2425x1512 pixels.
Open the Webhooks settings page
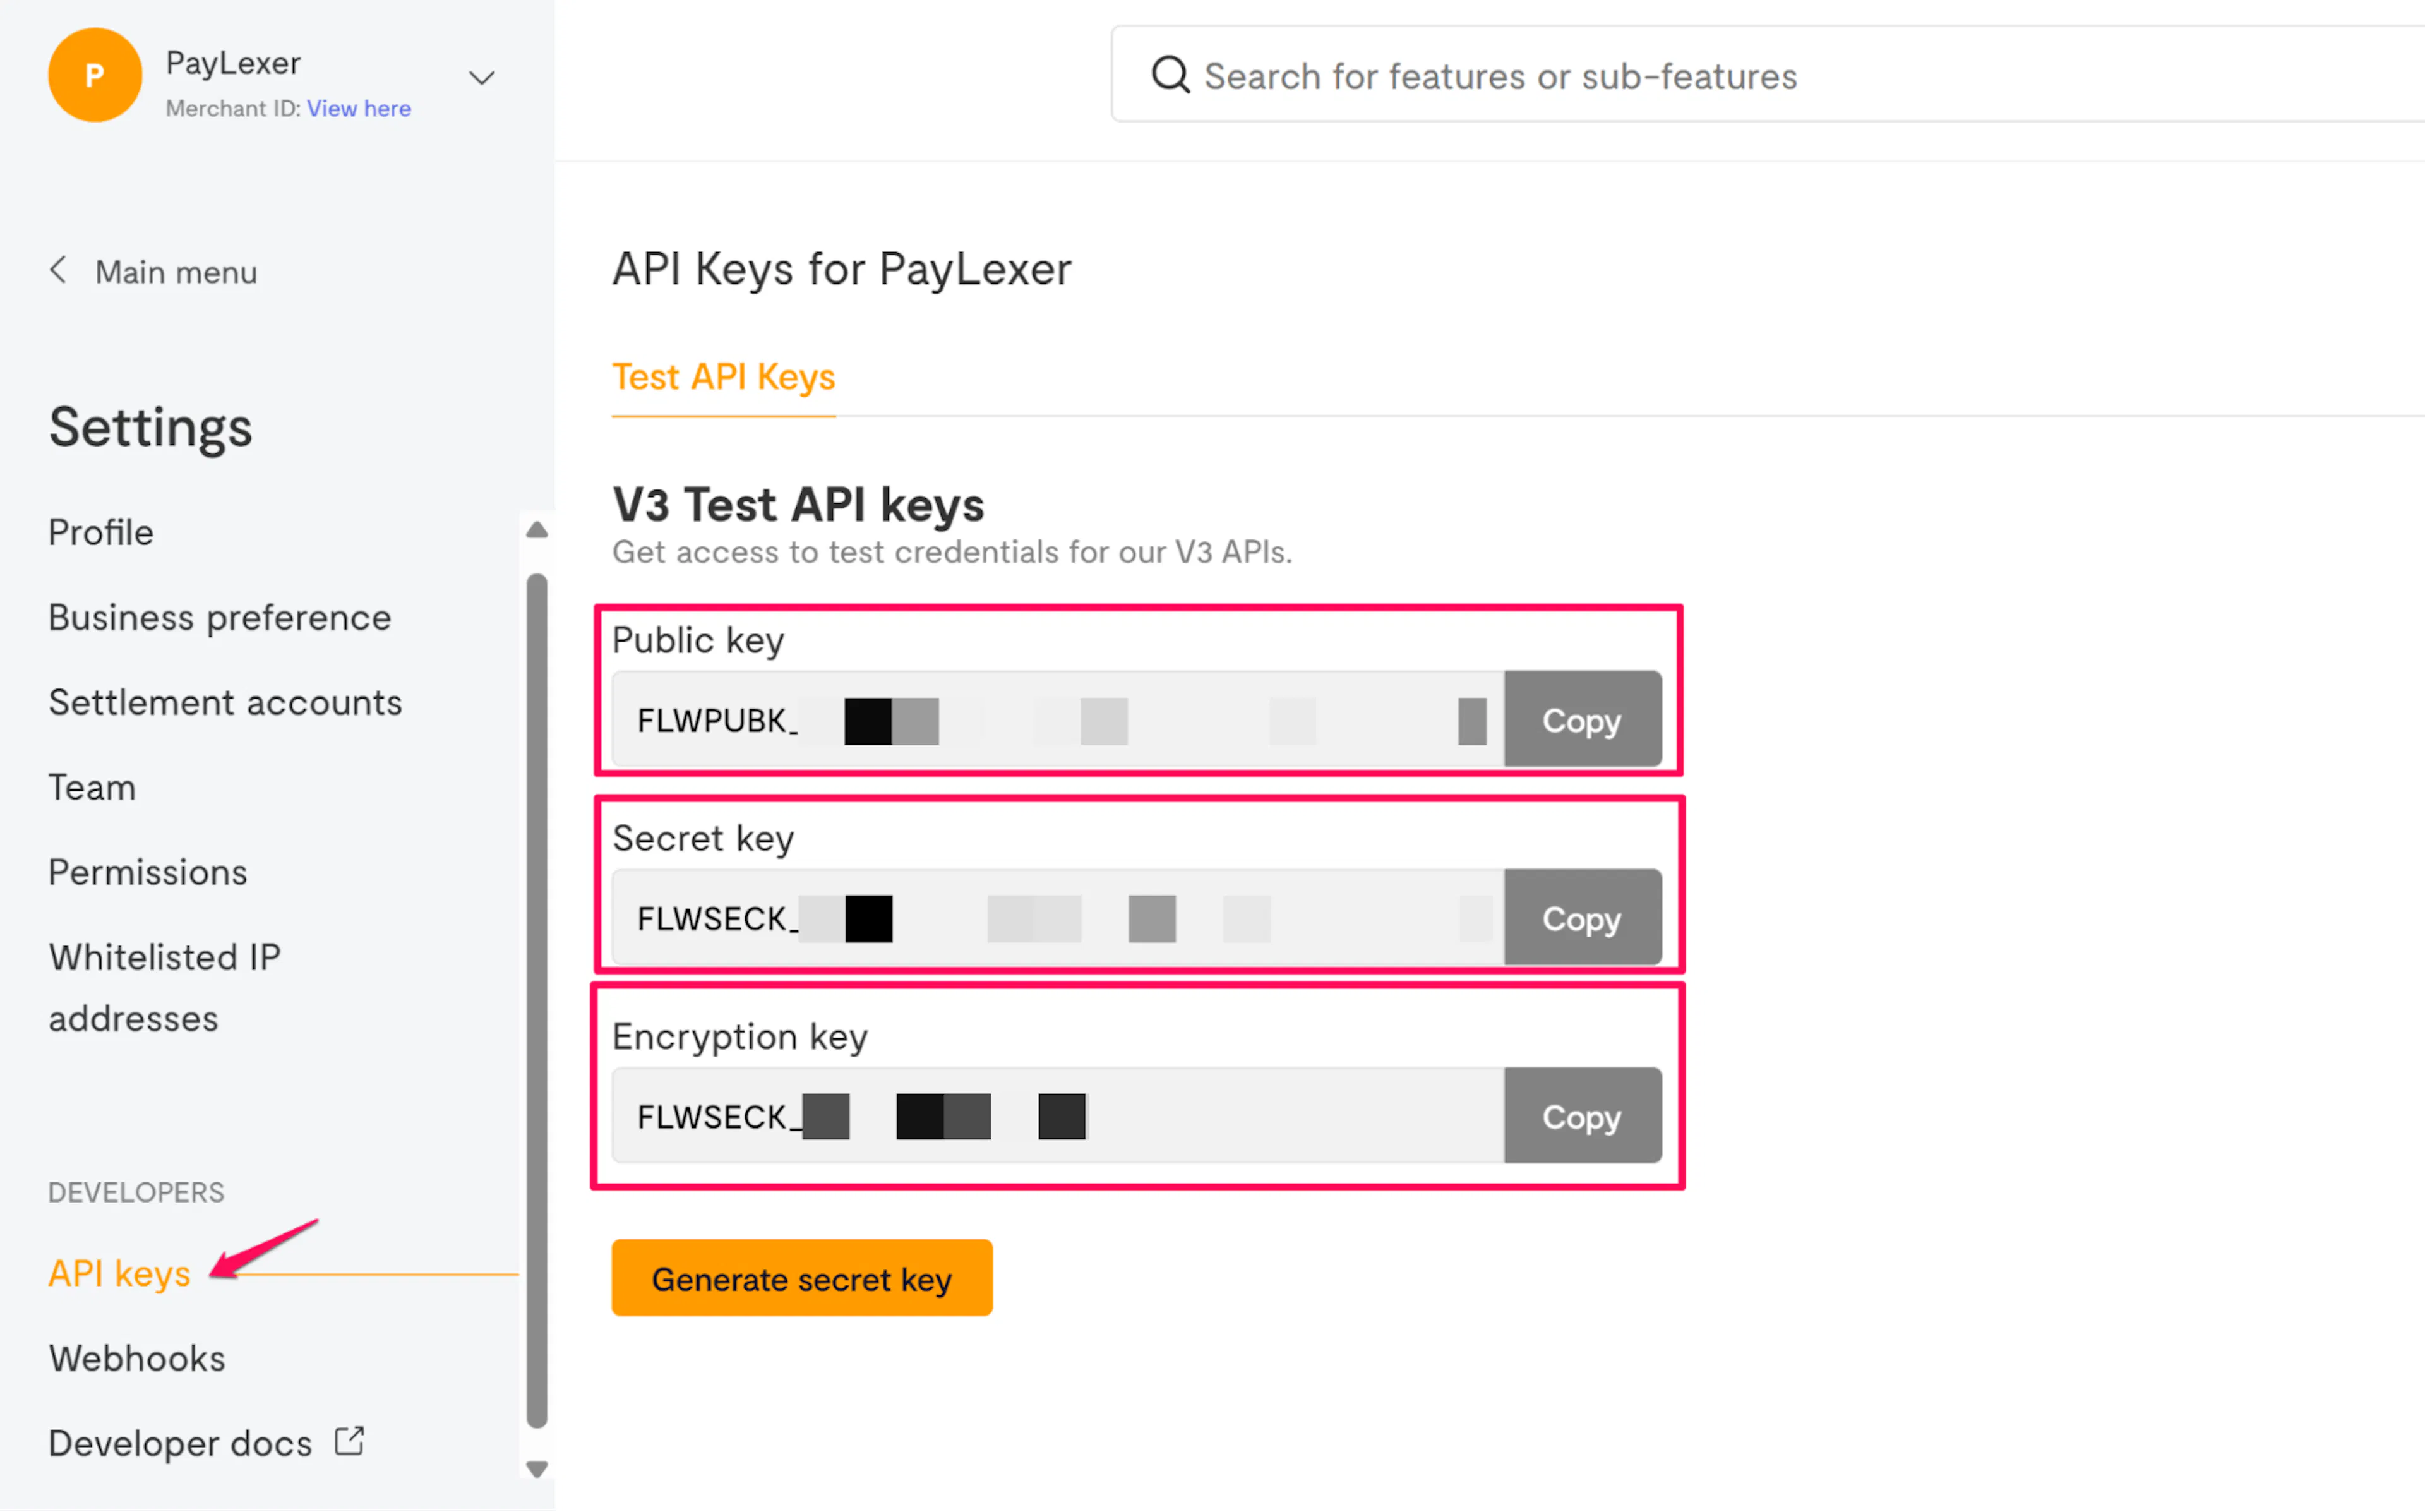tap(137, 1358)
